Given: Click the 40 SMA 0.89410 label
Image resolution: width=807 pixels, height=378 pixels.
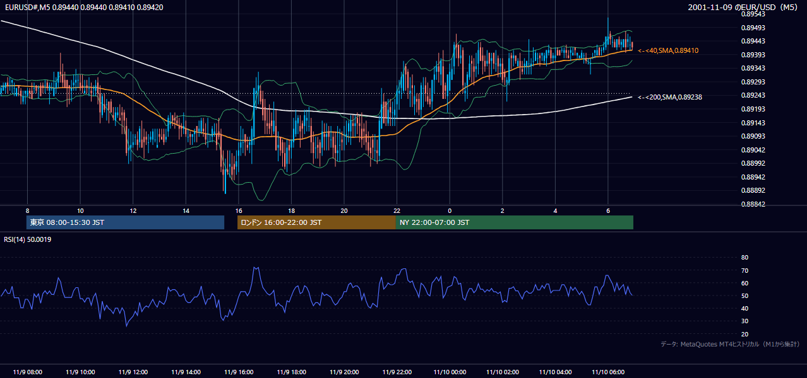Looking at the screenshot, I should [x=668, y=50].
